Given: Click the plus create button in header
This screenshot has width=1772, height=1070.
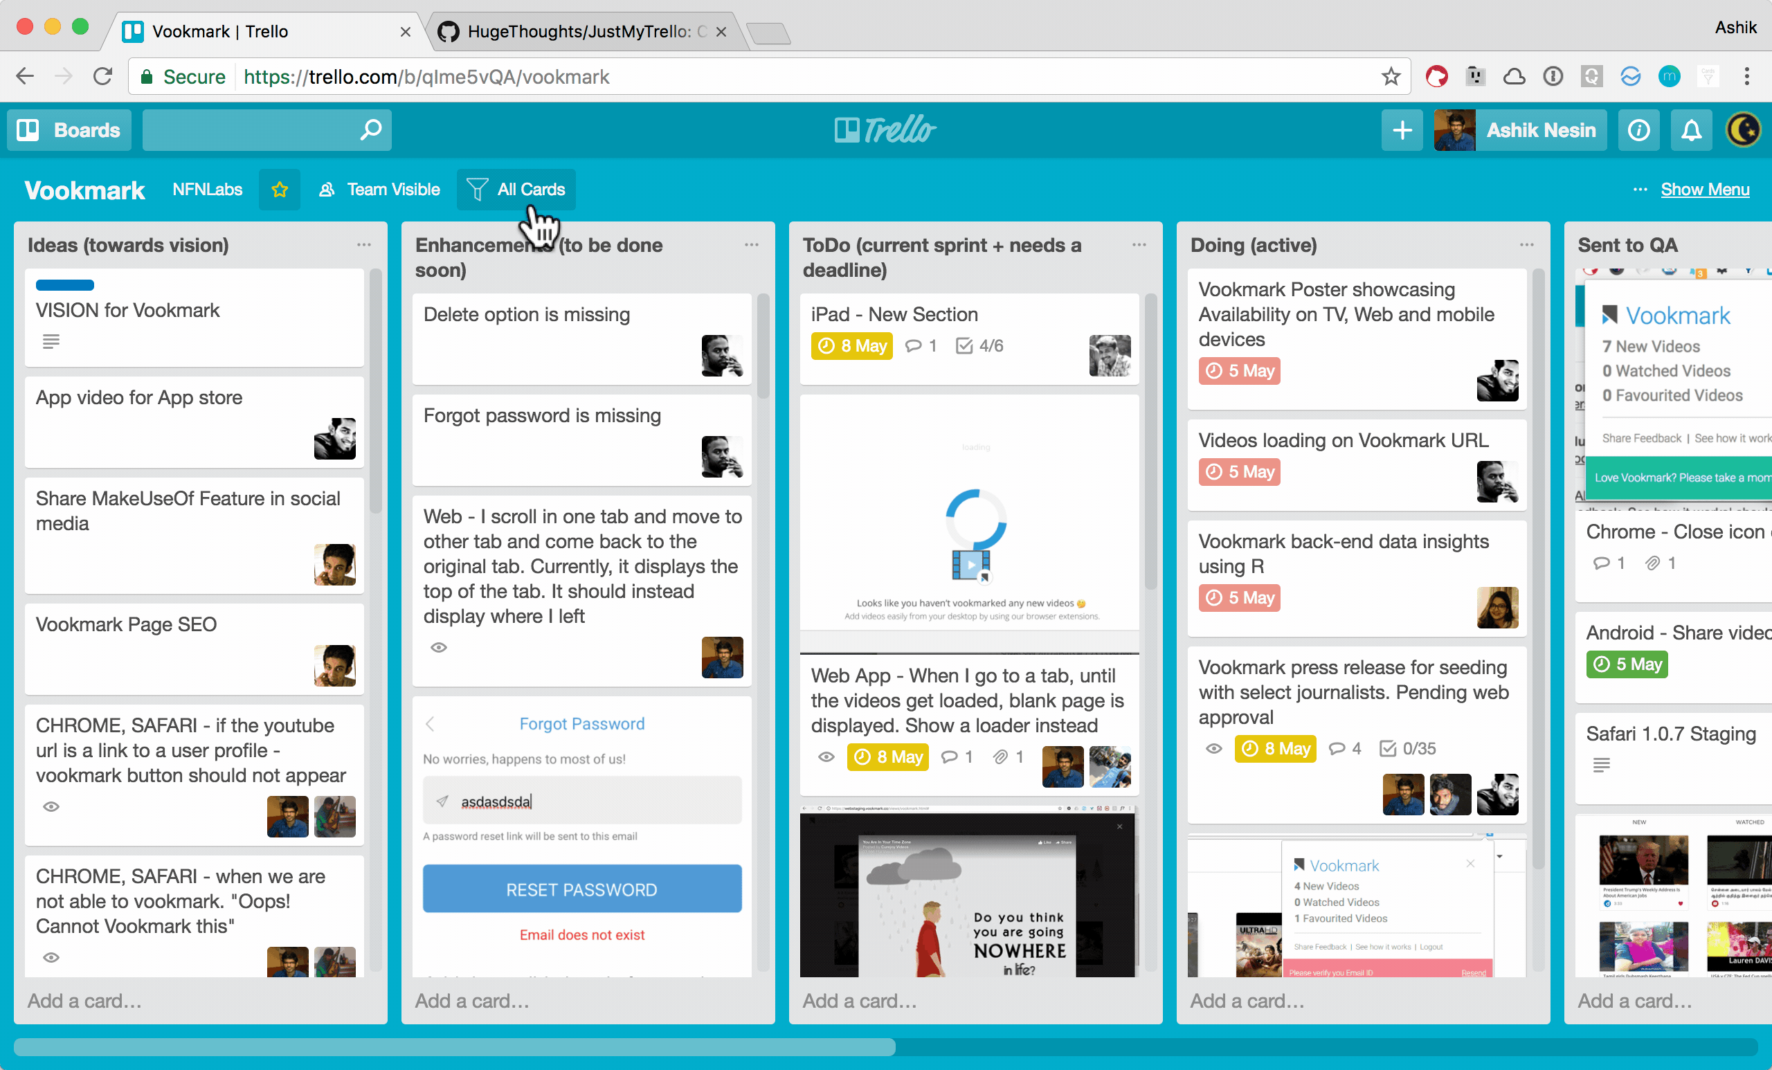Looking at the screenshot, I should tap(1402, 130).
